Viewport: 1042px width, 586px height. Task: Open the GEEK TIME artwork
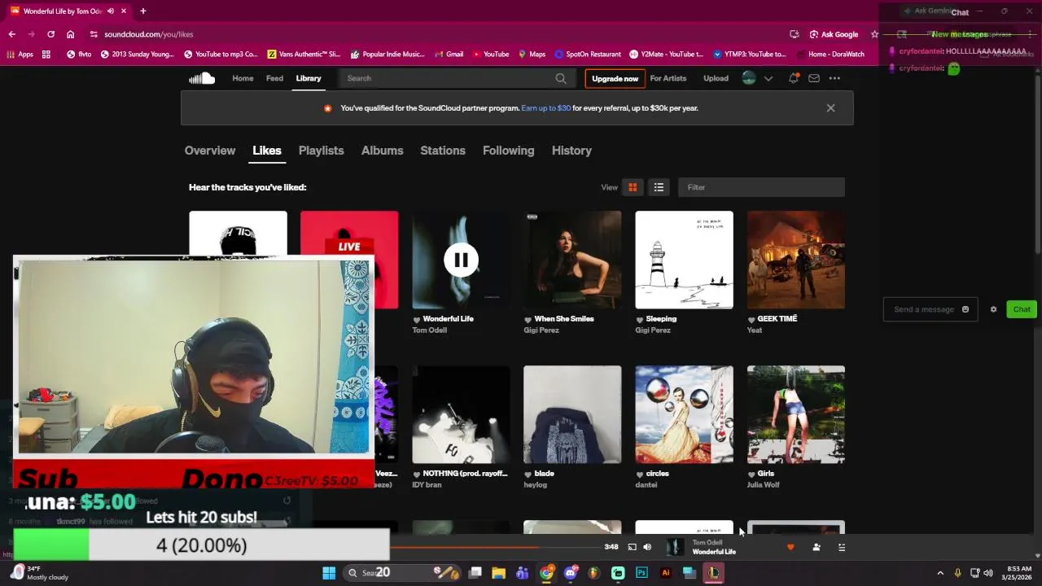pos(796,260)
